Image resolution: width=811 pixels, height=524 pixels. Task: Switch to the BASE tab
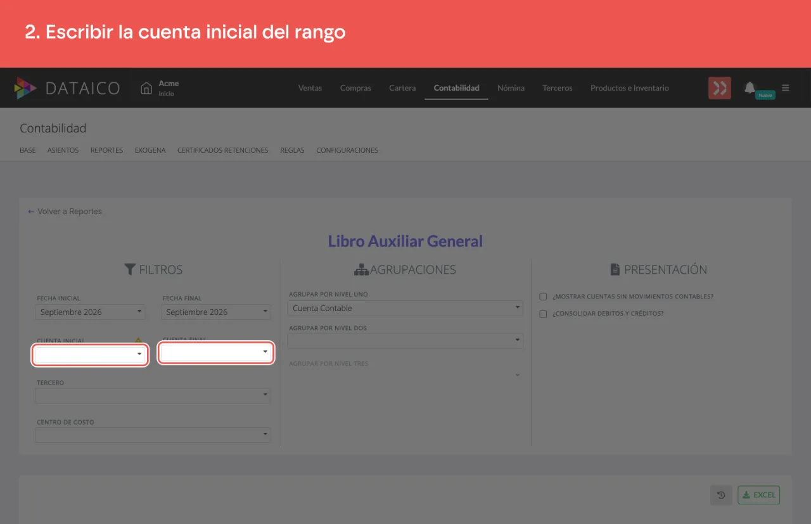(x=28, y=151)
